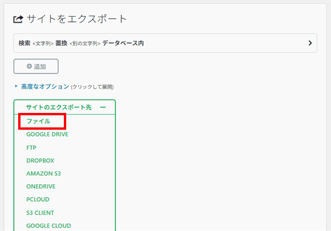
Task: Select GOOGLE CLOUD export option
Action: coord(48,226)
